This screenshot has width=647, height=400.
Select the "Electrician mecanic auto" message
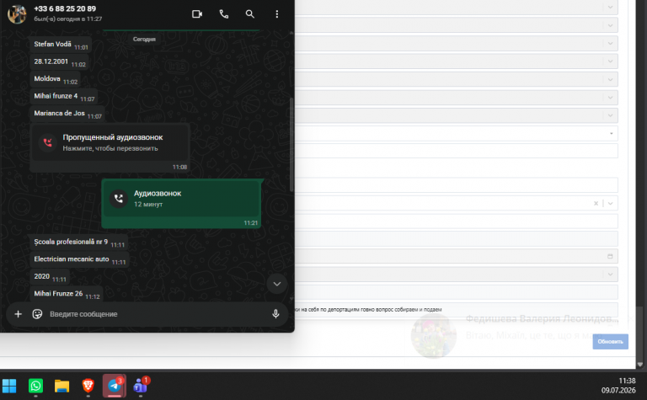tap(80, 260)
